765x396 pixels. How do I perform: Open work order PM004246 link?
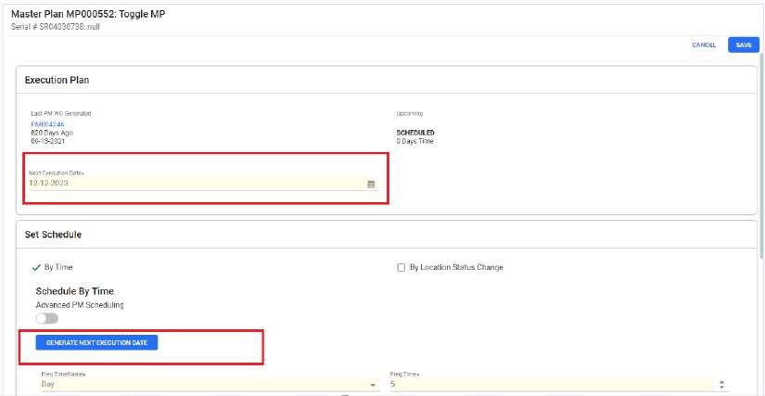(47, 123)
